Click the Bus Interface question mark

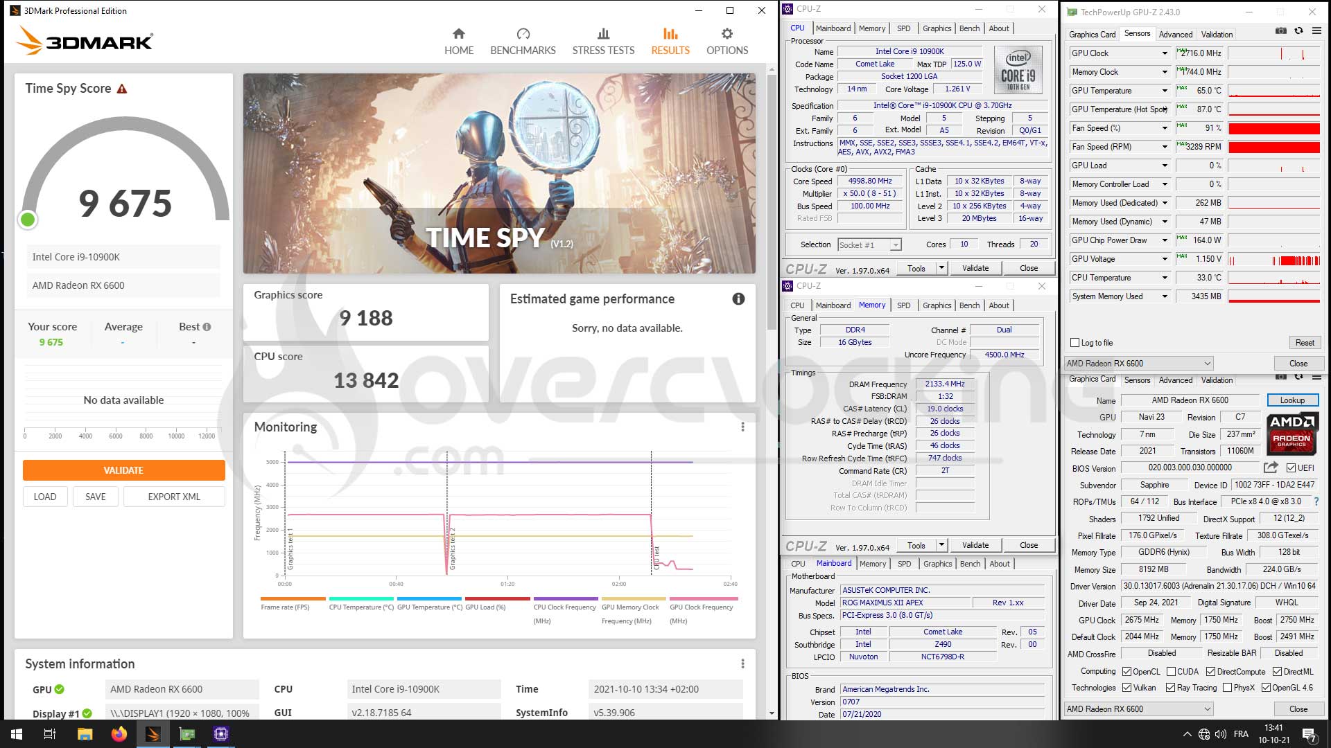coord(1316,501)
